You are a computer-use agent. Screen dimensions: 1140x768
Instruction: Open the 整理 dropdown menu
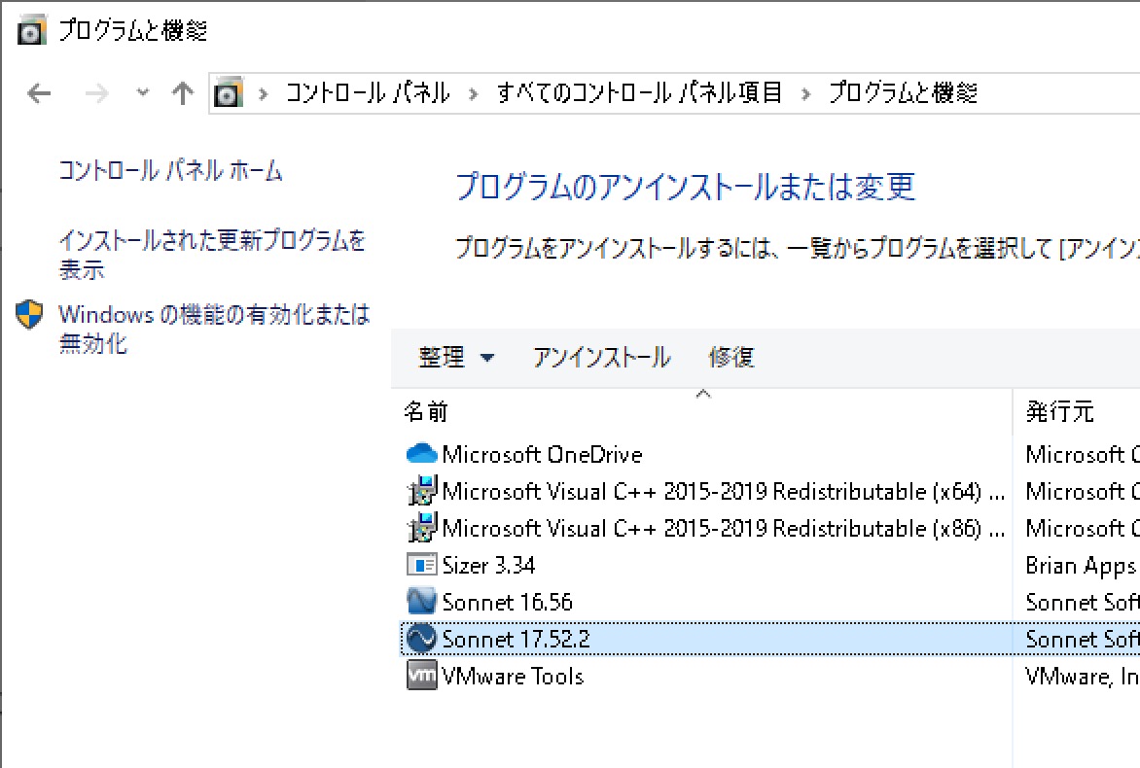click(456, 357)
